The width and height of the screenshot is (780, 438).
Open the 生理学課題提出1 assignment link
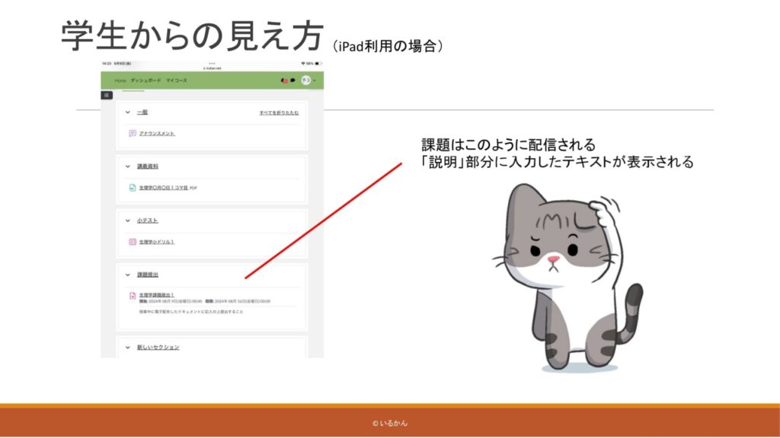157,294
